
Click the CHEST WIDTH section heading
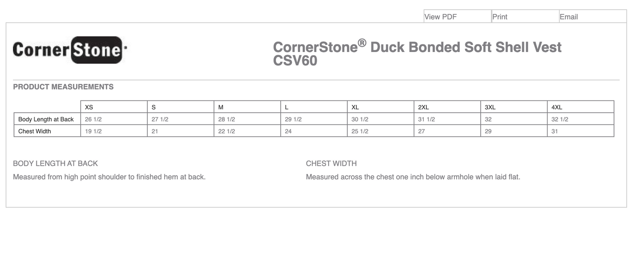(331, 163)
